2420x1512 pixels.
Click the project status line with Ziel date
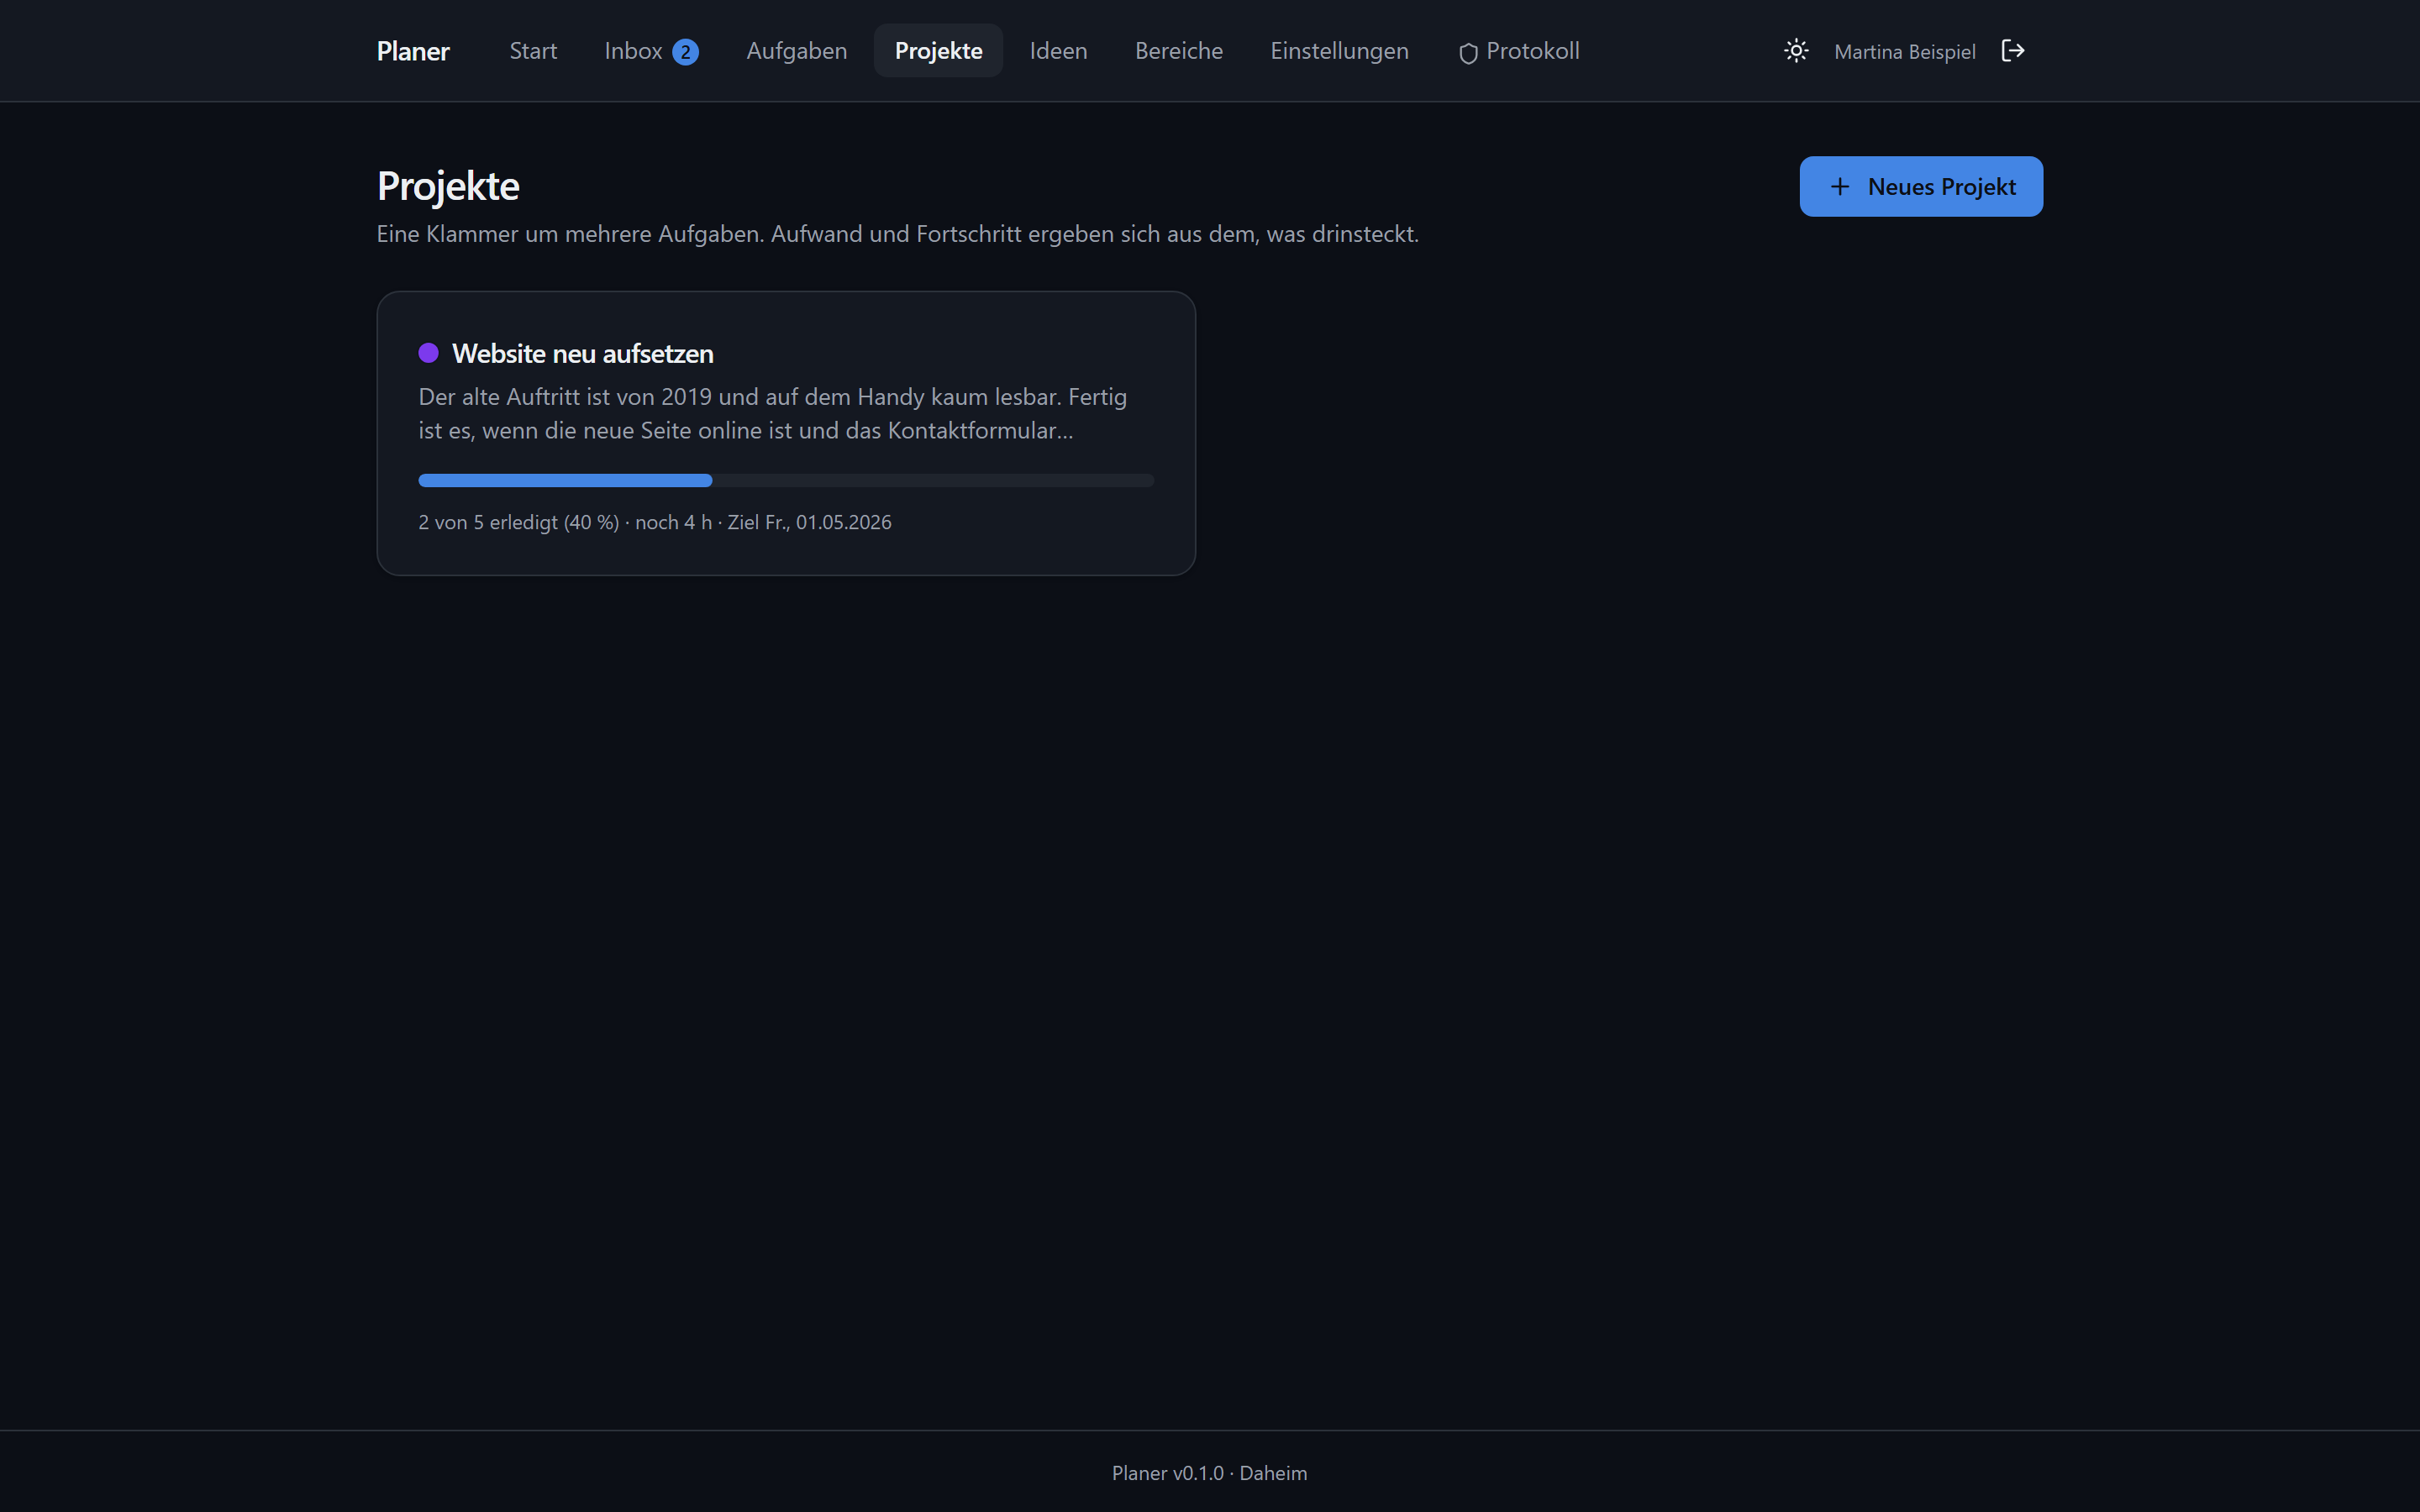pyautogui.click(x=655, y=522)
